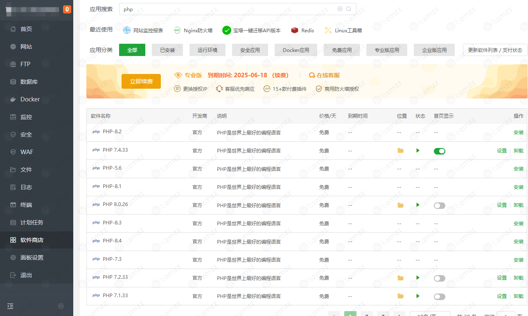This screenshot has width=528, height=316.
Task: Click 卸载 for PHP 7.2.33
Action: pyautogui.click(x=519, y=278)
